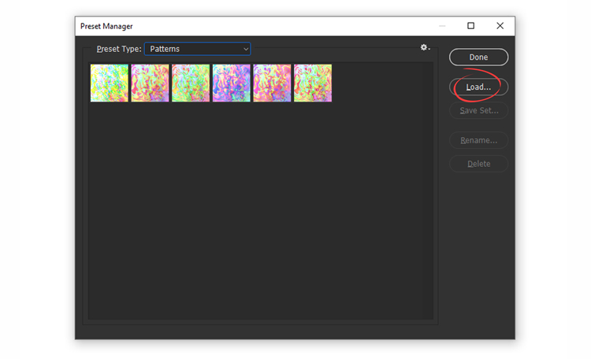
Task: Select the first yellow-green pattern thumbnail
Action: coord(110,83)
